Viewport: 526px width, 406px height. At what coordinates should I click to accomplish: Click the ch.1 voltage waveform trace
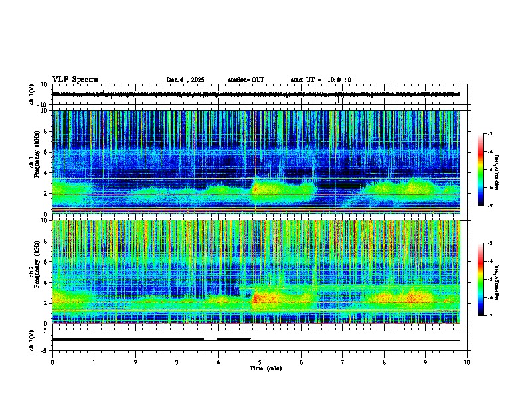(256, 94)
